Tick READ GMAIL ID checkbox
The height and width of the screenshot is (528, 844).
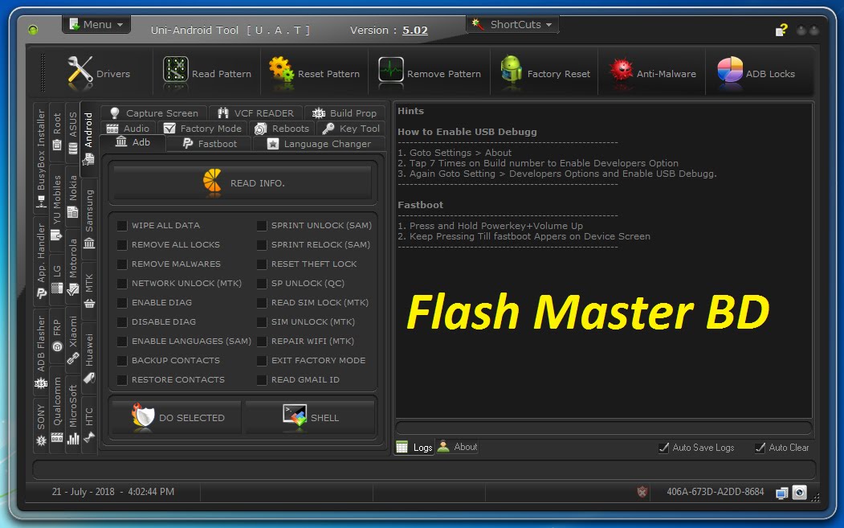pos(262,380)
